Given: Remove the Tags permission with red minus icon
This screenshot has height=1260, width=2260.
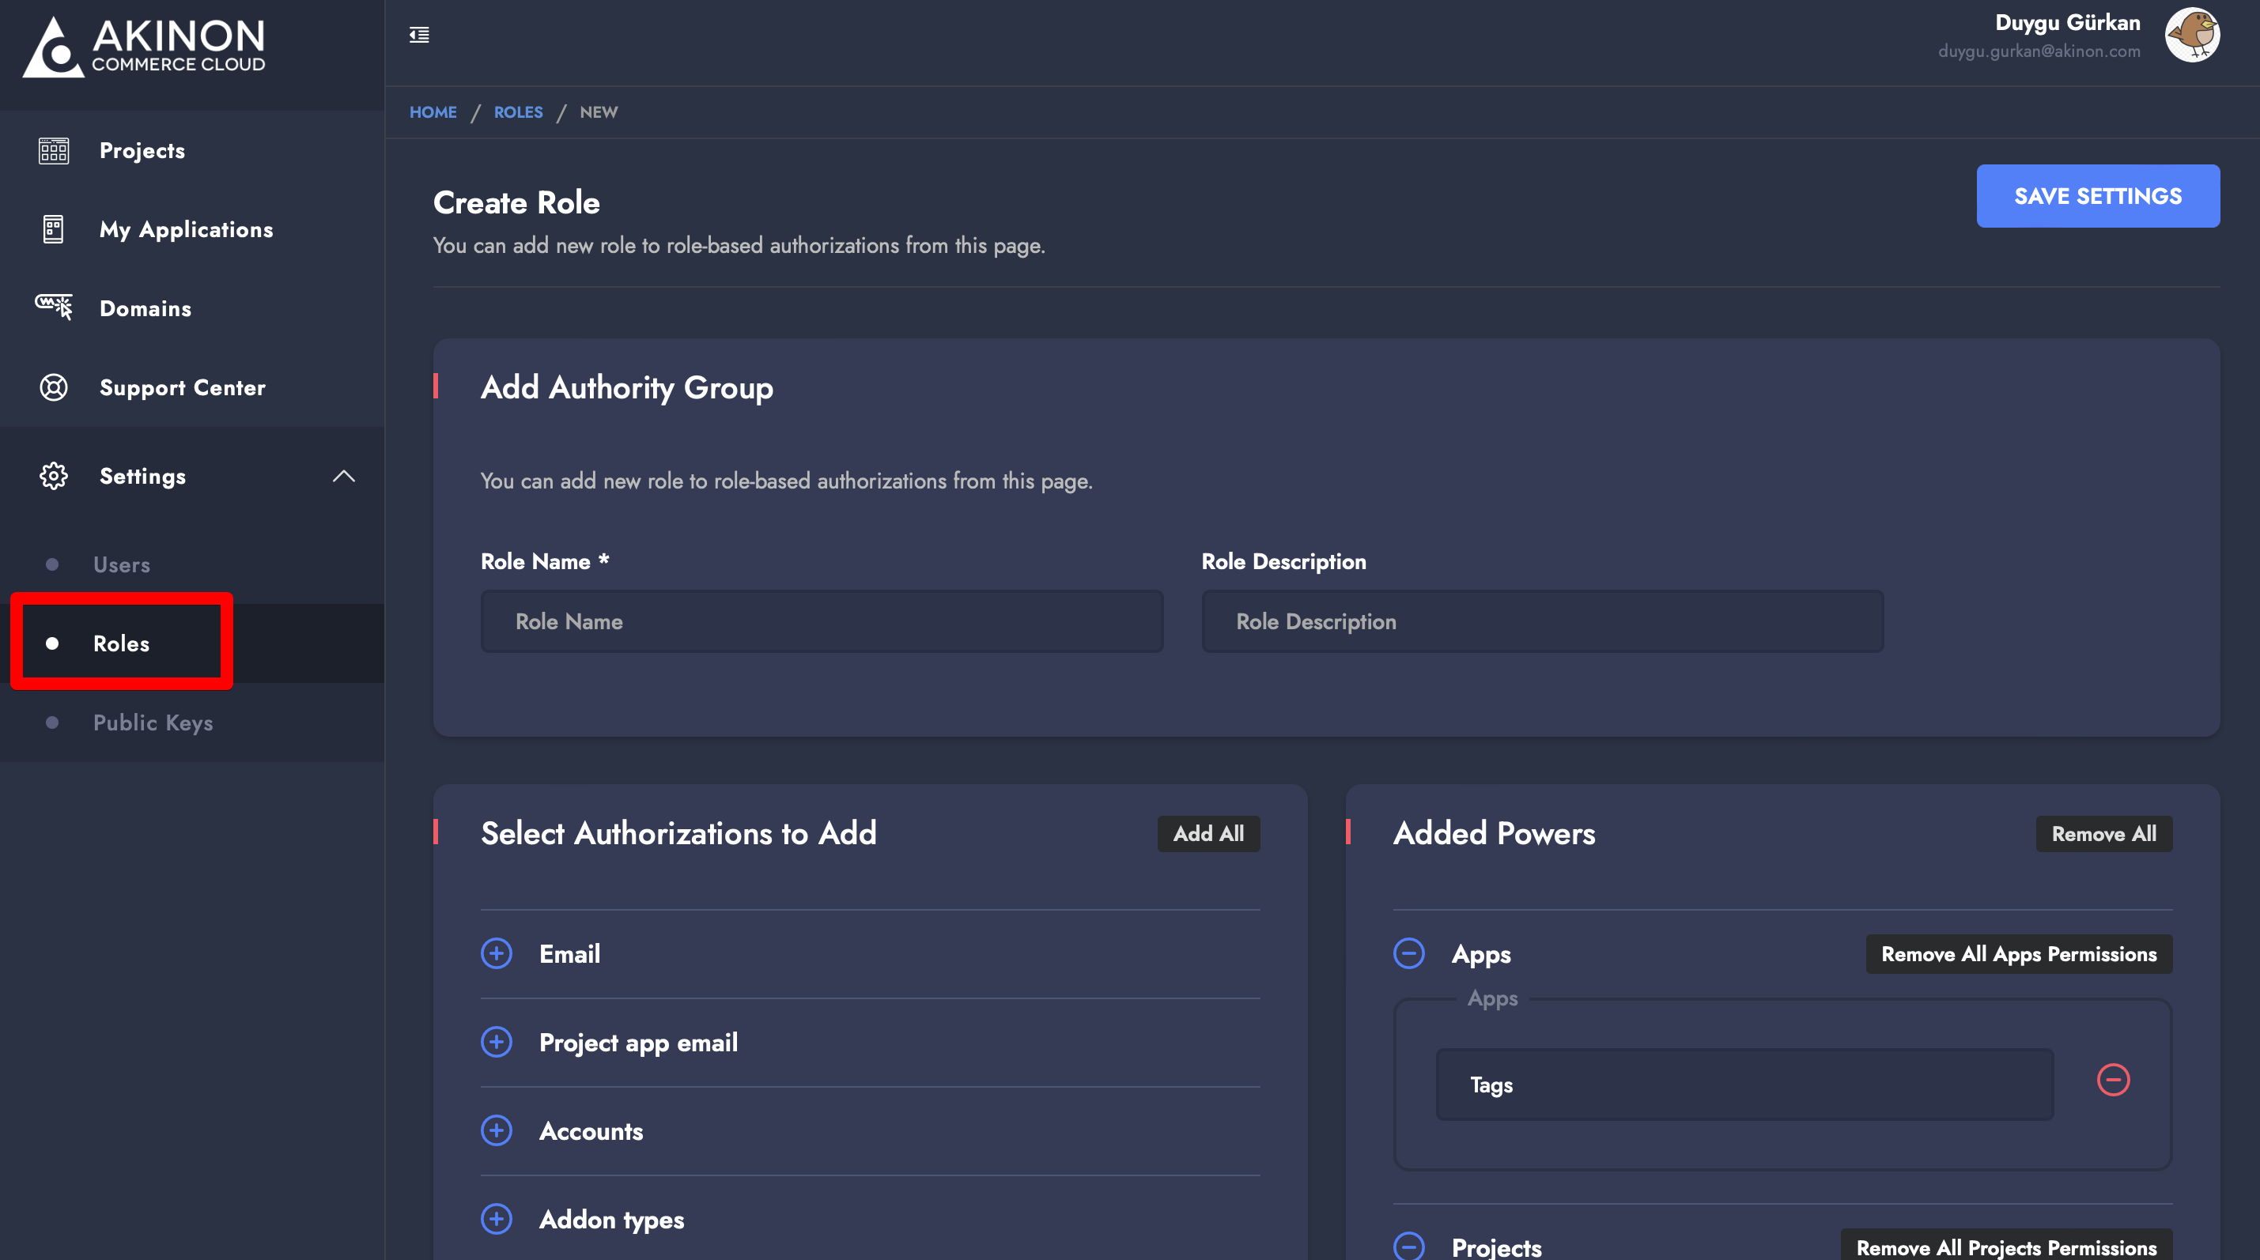Looking at the screenshot, I should [x=2113, y=1079].
